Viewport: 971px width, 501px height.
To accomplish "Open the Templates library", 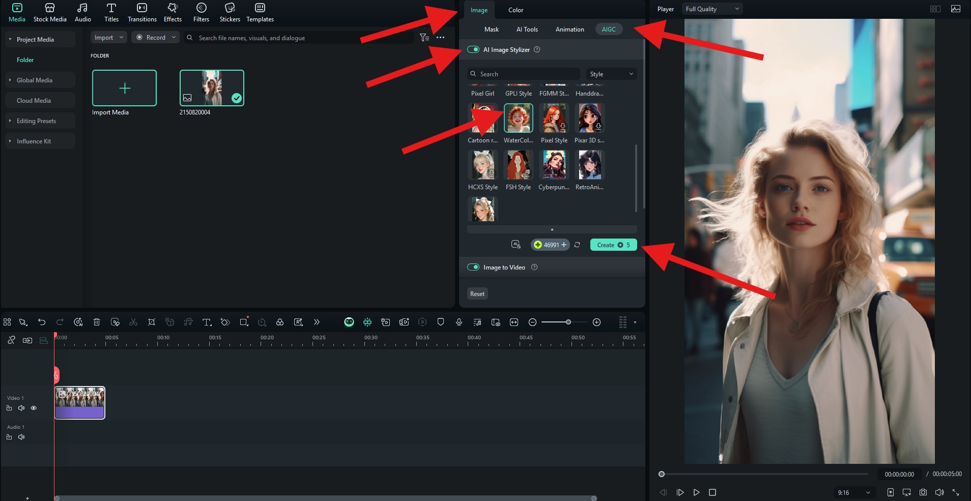I will (260, 13).
